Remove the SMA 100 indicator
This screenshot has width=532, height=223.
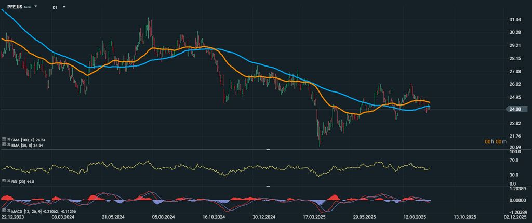pyautogui.click(x=9, y=139)
